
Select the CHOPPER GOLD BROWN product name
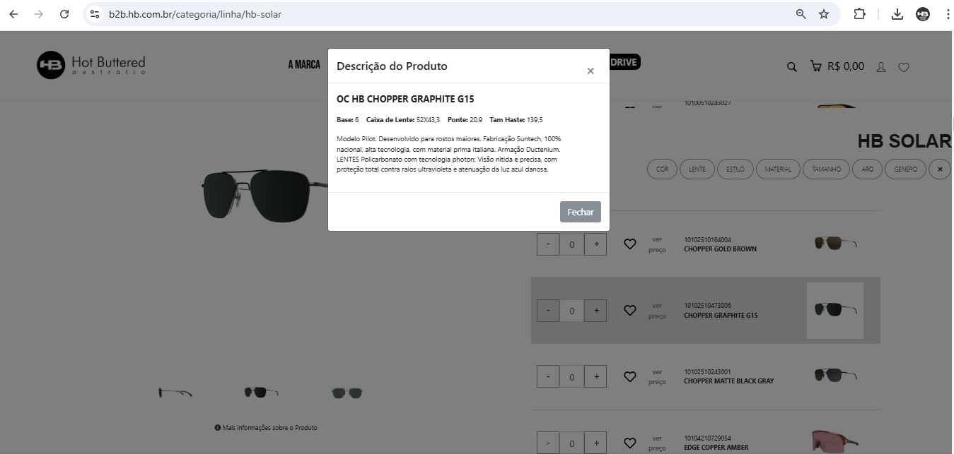(720, 249)
